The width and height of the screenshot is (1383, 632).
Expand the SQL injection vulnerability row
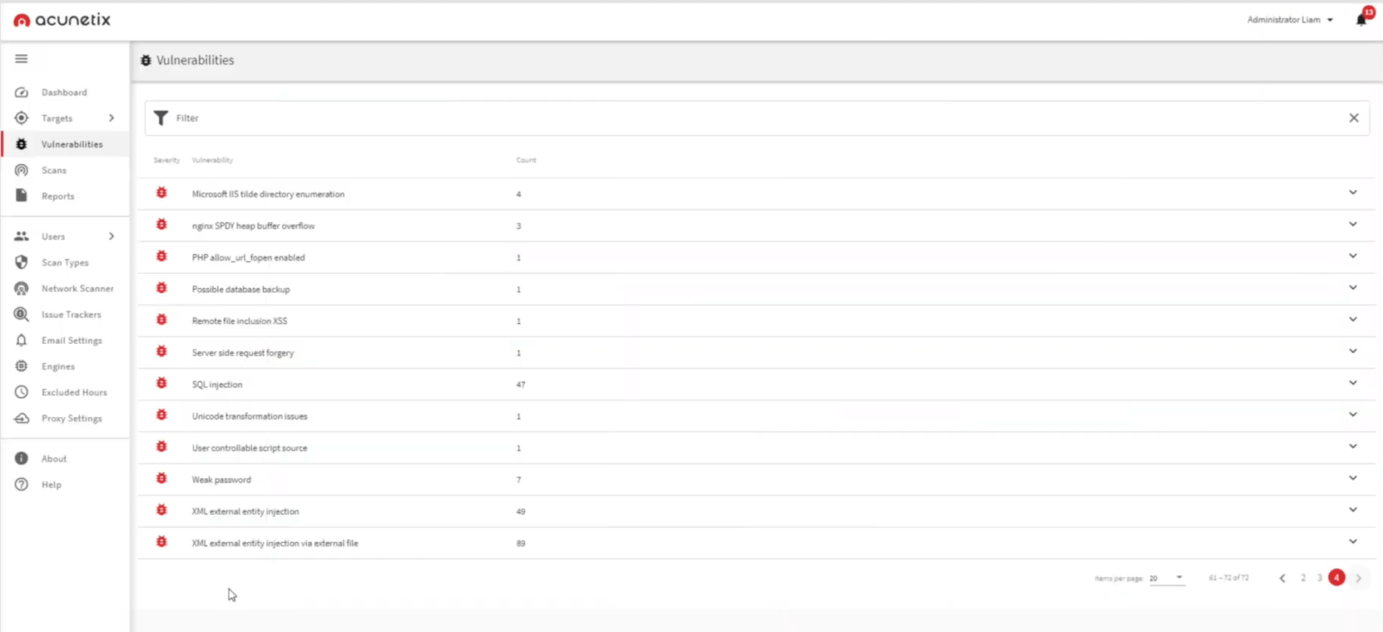click(x=1352, y=383)
